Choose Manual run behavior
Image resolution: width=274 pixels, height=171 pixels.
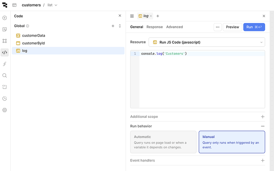click(x=232, y=142)
